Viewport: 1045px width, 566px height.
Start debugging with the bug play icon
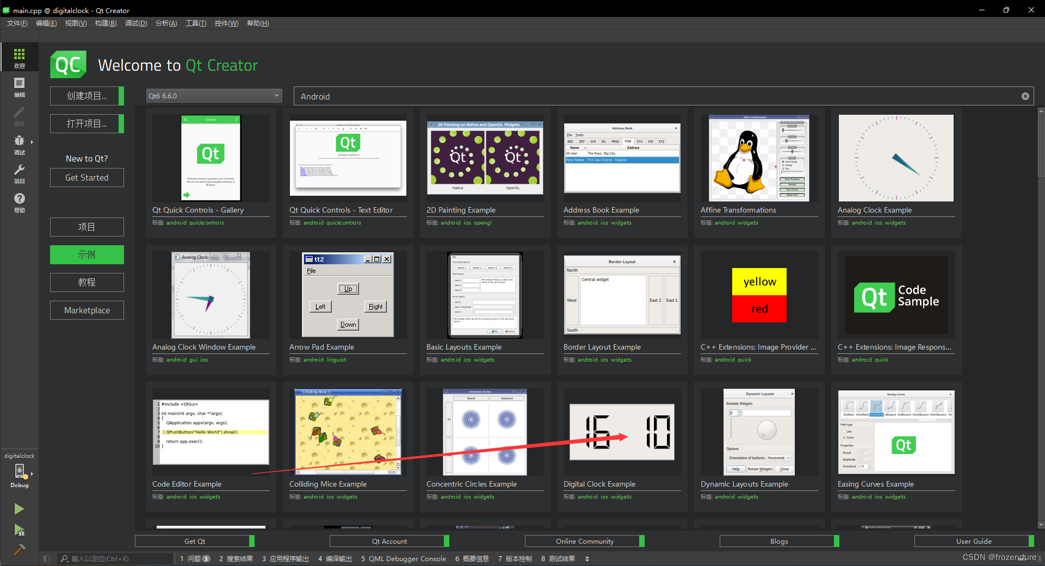coord(19,530)
